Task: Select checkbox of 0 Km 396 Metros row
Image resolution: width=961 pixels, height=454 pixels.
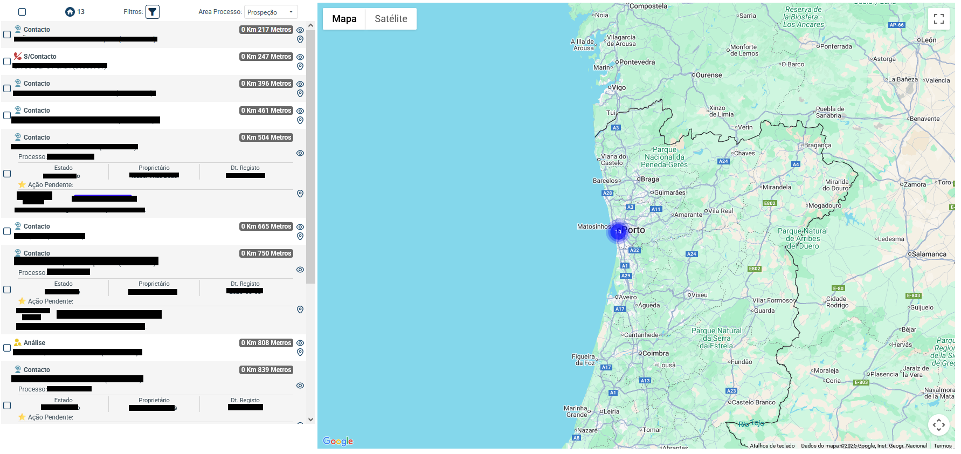Action: (x=7, y=88)
